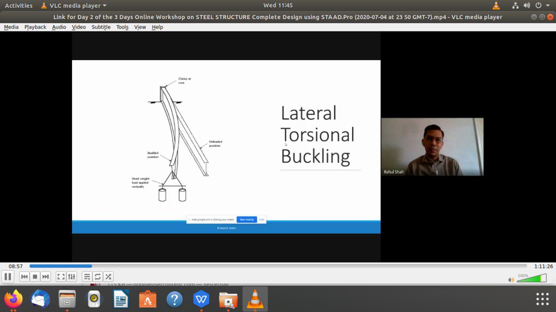
Task: Skip to previous media in playlist
Action: coord(24,276)
